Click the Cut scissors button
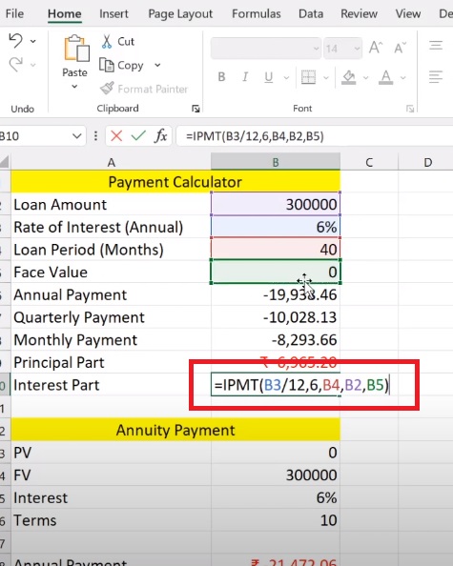 point(117,42)
